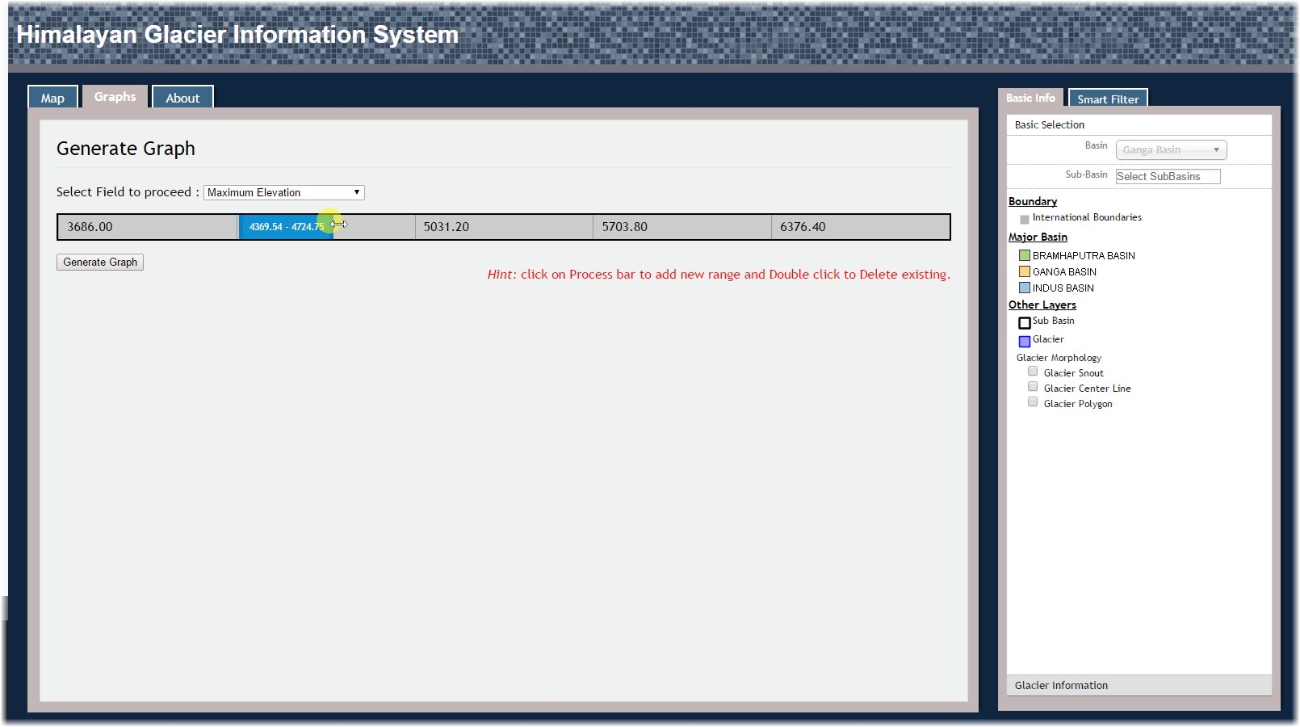Click the Himalayan Glacier Information System title
Screen dimensions: 1300x727
[237, 35]
